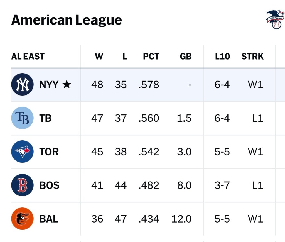
Task: Click the American League heading
Action: click(67, 20)
